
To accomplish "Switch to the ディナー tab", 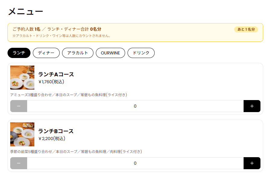I will (x=46, y=53).
